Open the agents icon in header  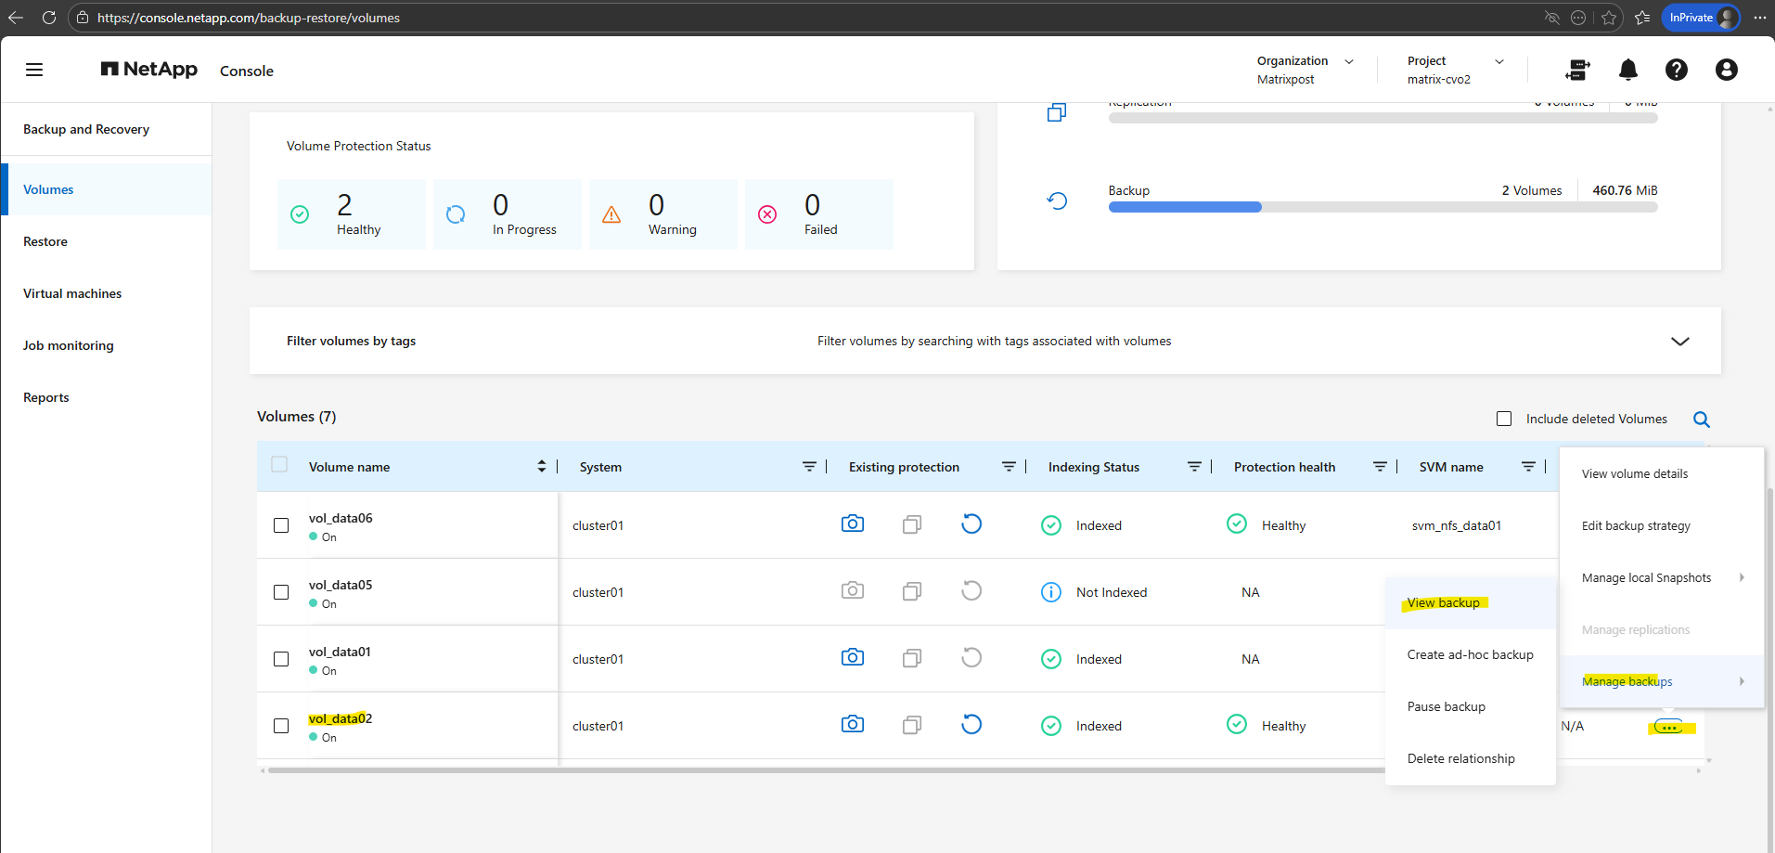[x=1577, y=70]
